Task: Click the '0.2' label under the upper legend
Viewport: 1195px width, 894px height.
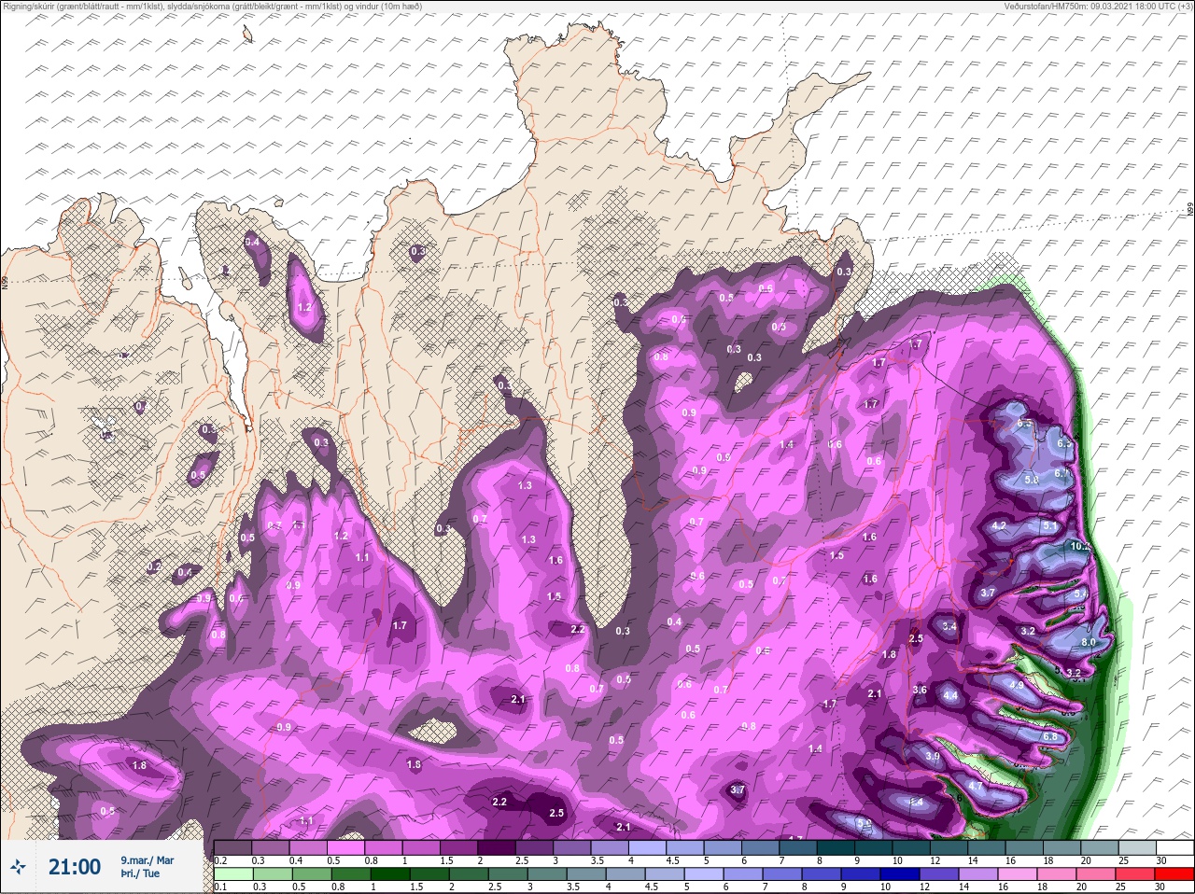Action: (x=220, y=860)
